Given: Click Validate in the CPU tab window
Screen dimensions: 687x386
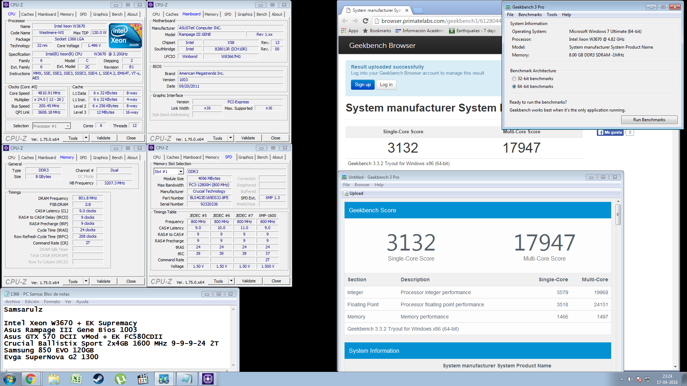Looking at the screenshot, I should [103, 138].
